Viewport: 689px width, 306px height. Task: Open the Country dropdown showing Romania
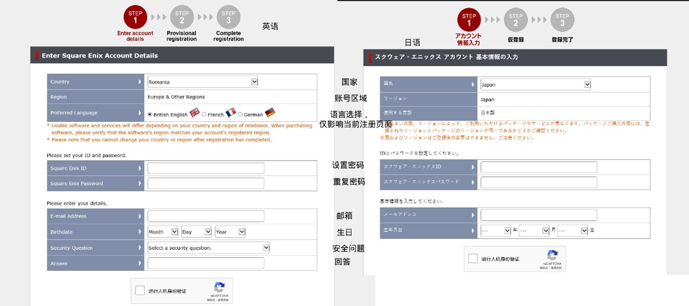tap(203, 82)
